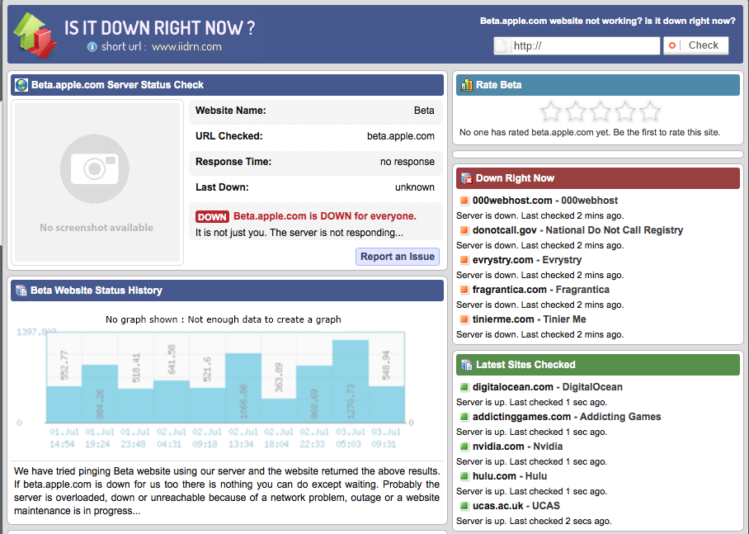Viewport: 749px width, 534px height.
Task: Click the Down Right Now panel heading
Action: tap(515, 178)
